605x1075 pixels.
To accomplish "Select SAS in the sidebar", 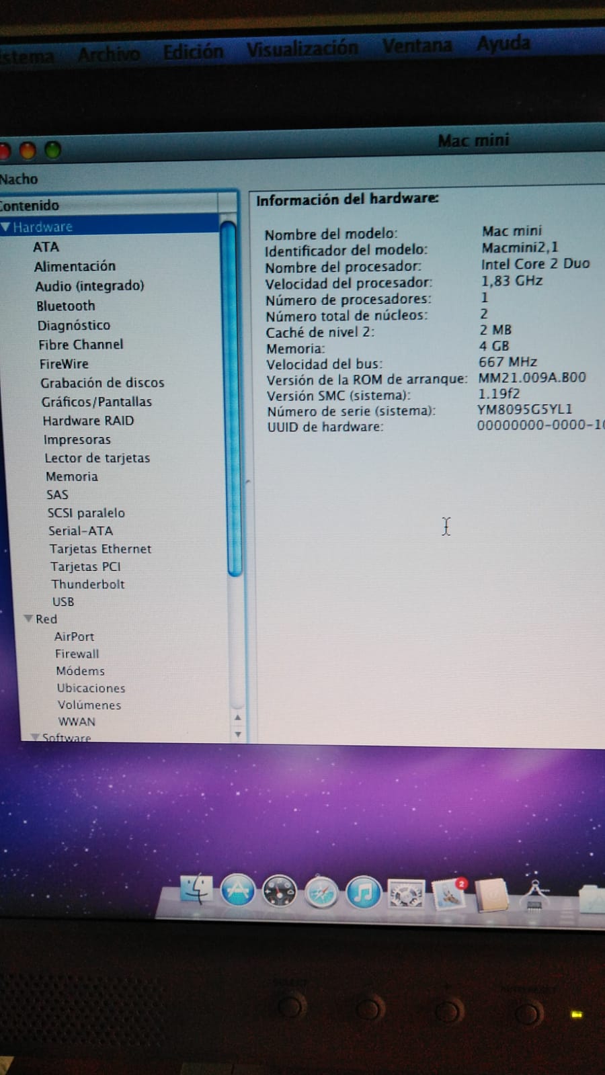I will pyautogui.click(x=57, y=494).
